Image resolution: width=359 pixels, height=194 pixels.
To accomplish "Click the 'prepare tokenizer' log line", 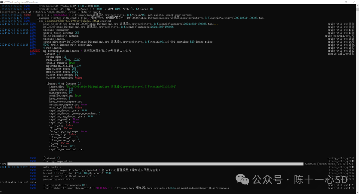I will point(56,30).
